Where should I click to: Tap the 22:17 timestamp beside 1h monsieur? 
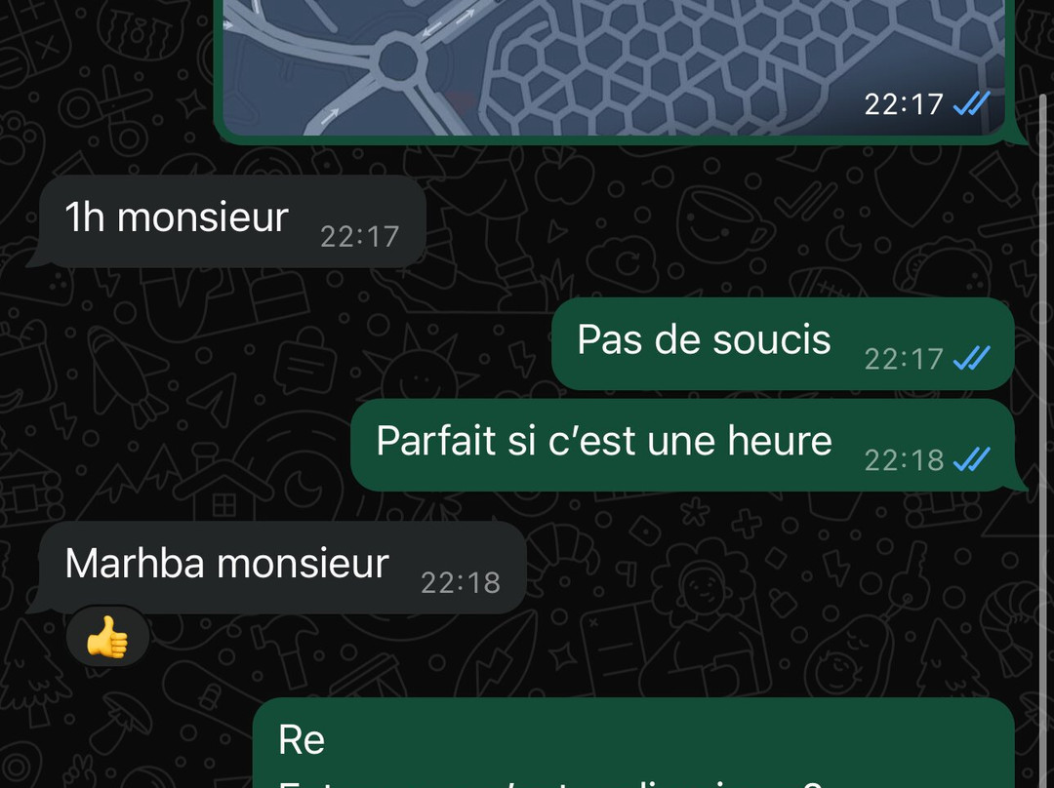point(359,236)
